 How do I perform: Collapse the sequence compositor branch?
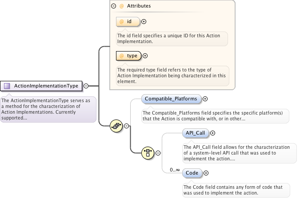(x=126, y=126)
